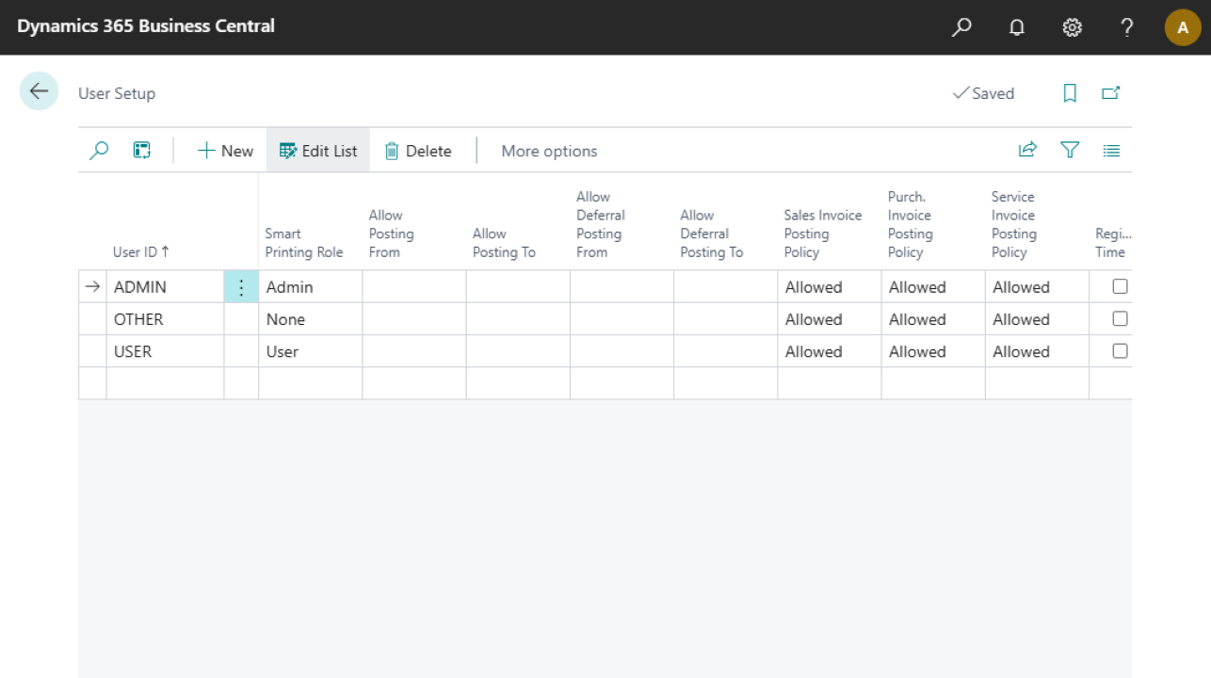Viewport: 1211px width, 678px height.
Task: Open the global search magnifier in header
Action: pos(961,27)
